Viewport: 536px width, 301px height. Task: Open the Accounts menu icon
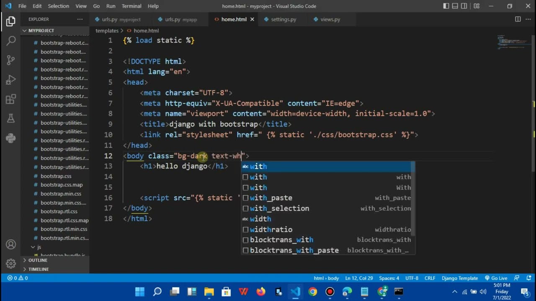11,245
